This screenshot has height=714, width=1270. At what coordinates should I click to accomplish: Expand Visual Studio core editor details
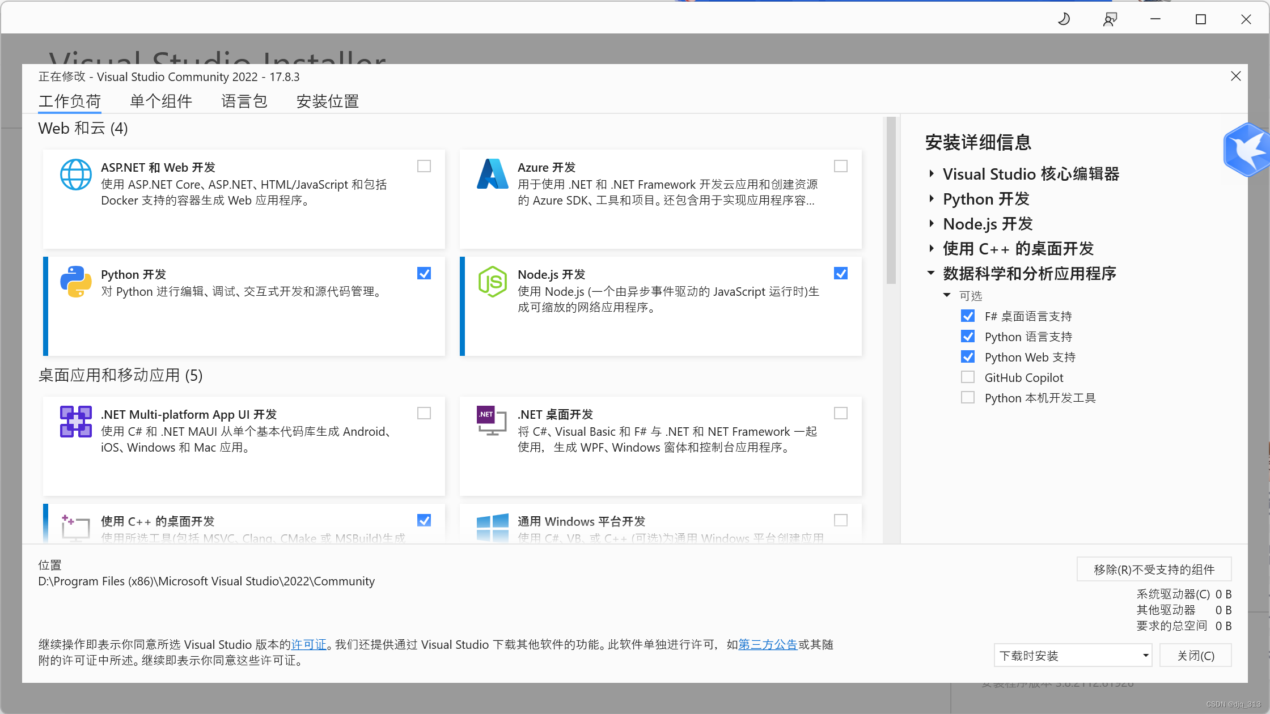tap(932, 174)
